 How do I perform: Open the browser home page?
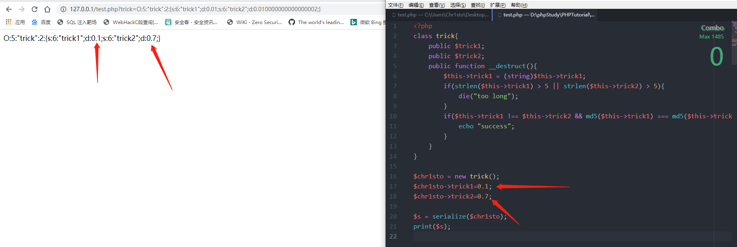coord(47,9)
